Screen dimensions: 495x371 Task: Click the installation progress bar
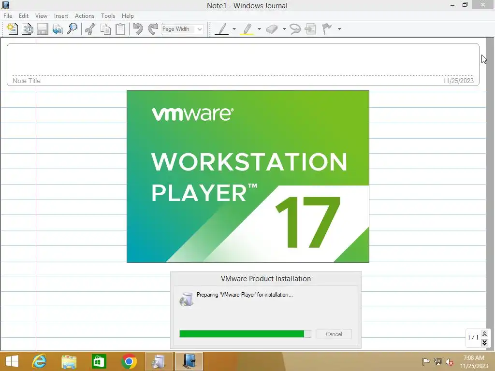(245, 334)
